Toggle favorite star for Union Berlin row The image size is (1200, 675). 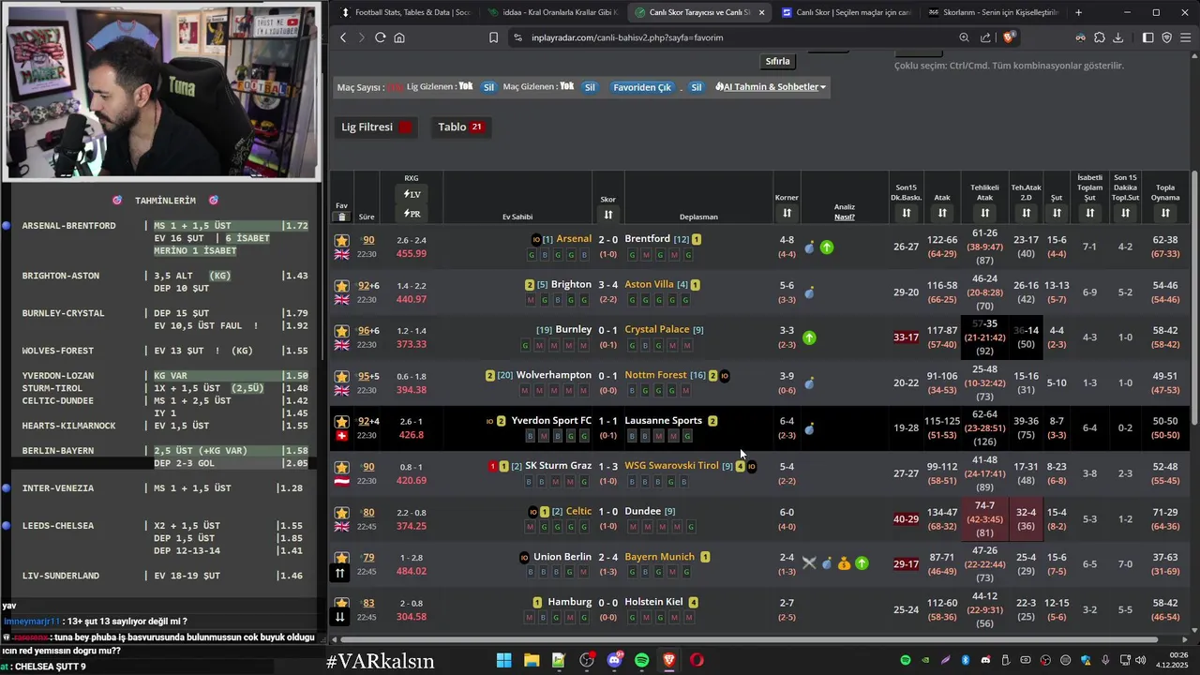(341, 558)
